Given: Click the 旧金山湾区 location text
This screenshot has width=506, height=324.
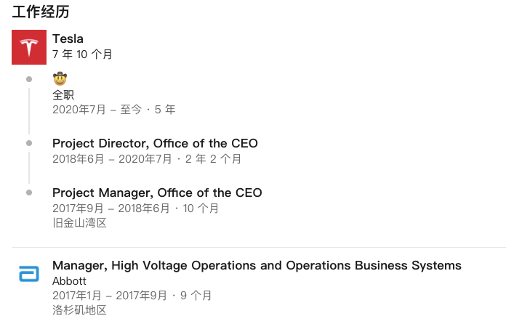Looking at the screenshot, I should pos(79,223).
